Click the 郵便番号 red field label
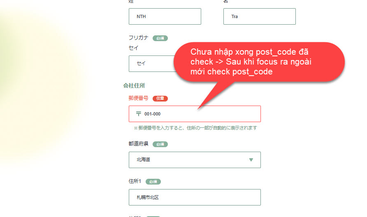The width and height of the screenshot is (367, 217). (x=138, y=98)
